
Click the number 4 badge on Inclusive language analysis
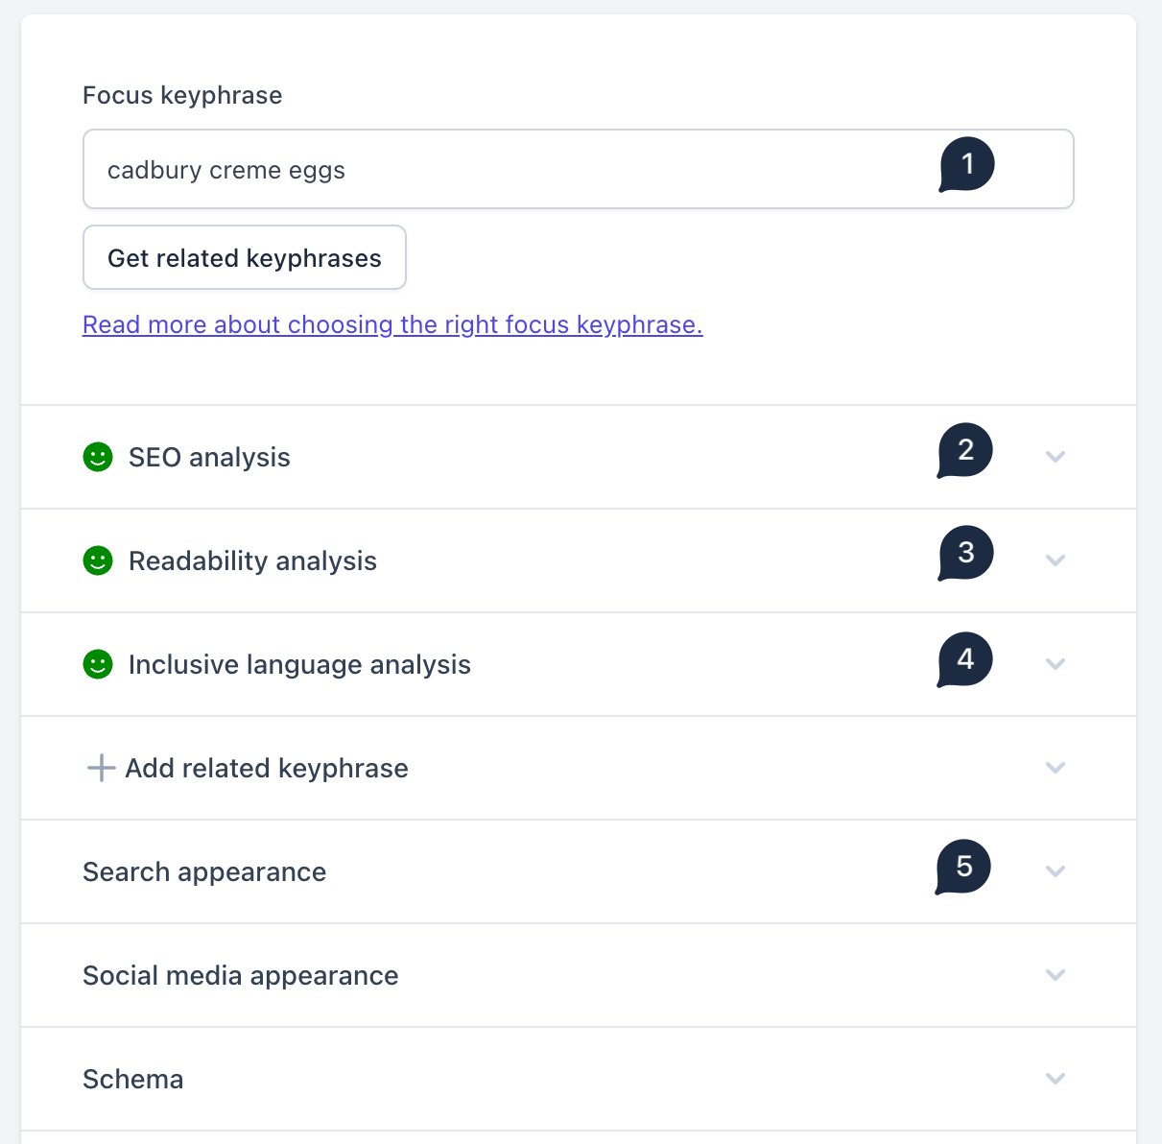coord(963,658)
